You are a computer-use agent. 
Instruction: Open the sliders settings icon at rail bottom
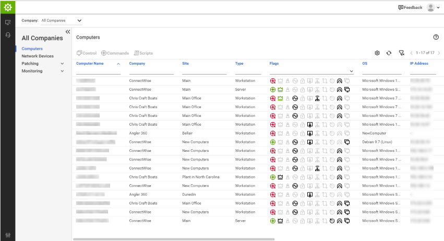(8, 235)
